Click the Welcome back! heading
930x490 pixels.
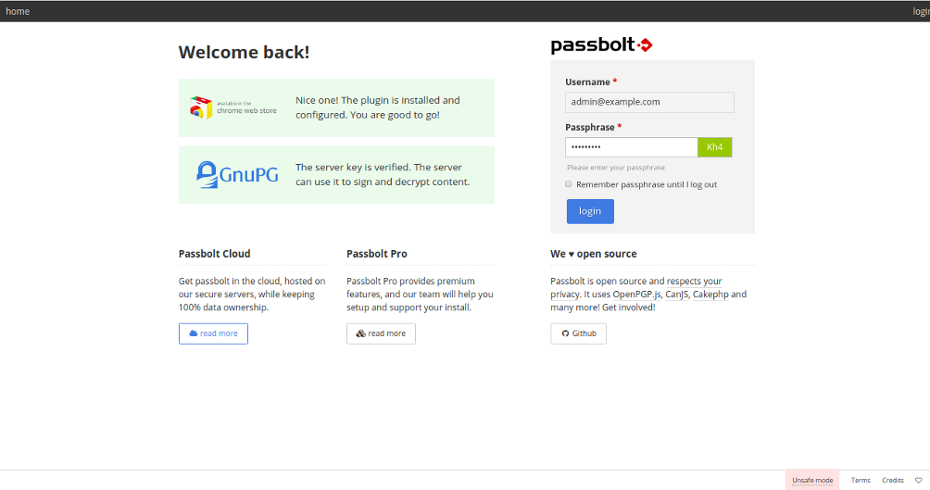244,52
